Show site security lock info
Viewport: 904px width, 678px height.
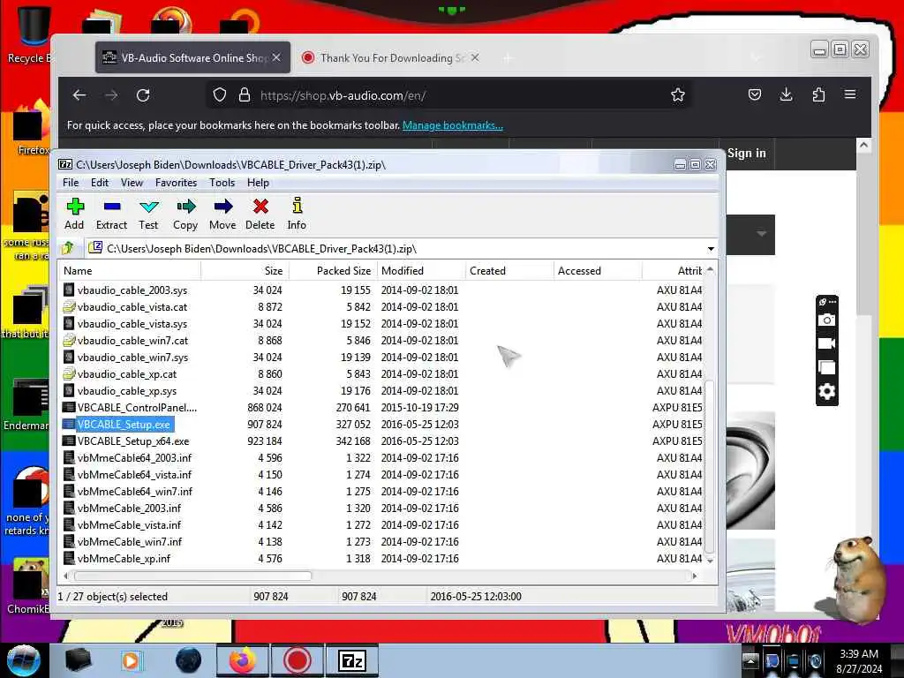click(x=245, y=95)
